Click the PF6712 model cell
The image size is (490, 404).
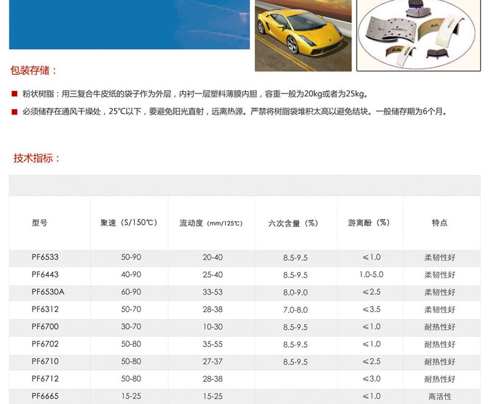click(45, 379)
